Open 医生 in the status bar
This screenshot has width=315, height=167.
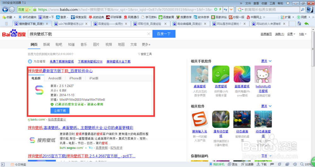(x=233, y=164)
